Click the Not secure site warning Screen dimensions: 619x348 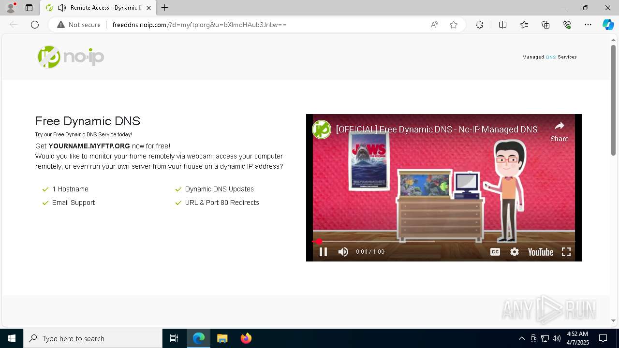click(79, 25)
